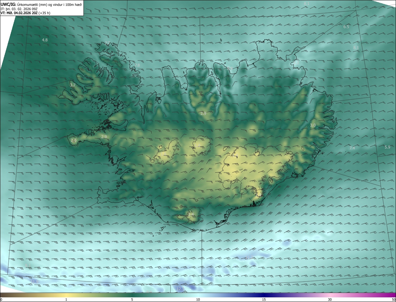Click the color scale label 50
Screen dimensions: 396x302
tap(394, 300)
